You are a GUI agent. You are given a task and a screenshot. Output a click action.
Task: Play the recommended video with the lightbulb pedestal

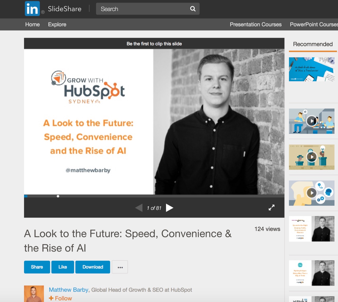point(312,157)
